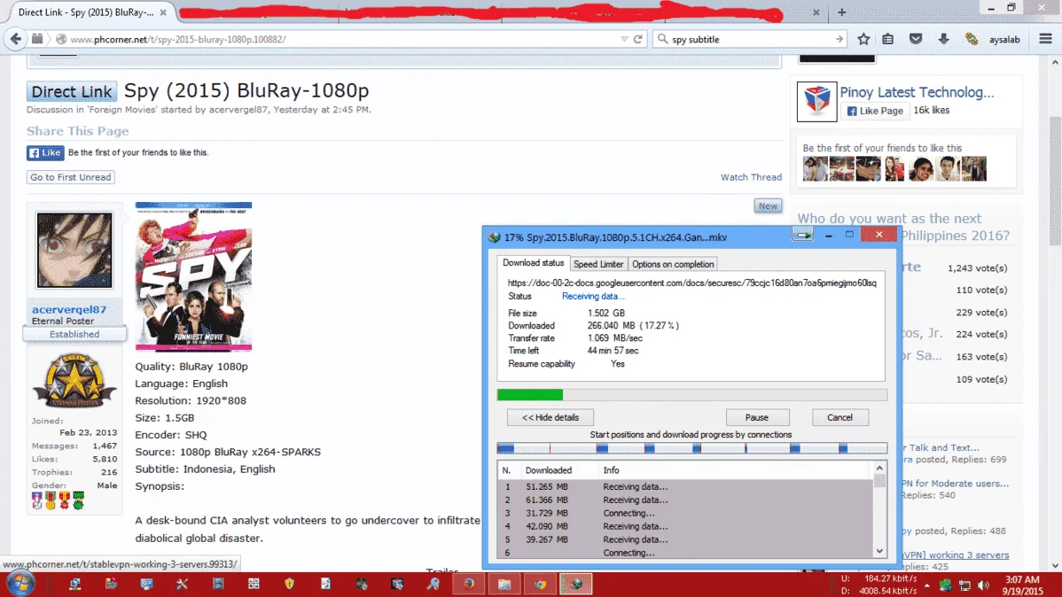Close the red-scribbled second browser tab

pyautogui.click(x=816, y=12)
